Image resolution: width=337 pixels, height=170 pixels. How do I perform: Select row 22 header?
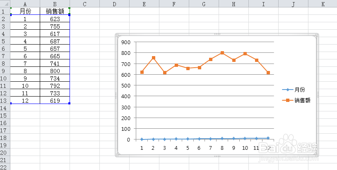pos(5,167)
